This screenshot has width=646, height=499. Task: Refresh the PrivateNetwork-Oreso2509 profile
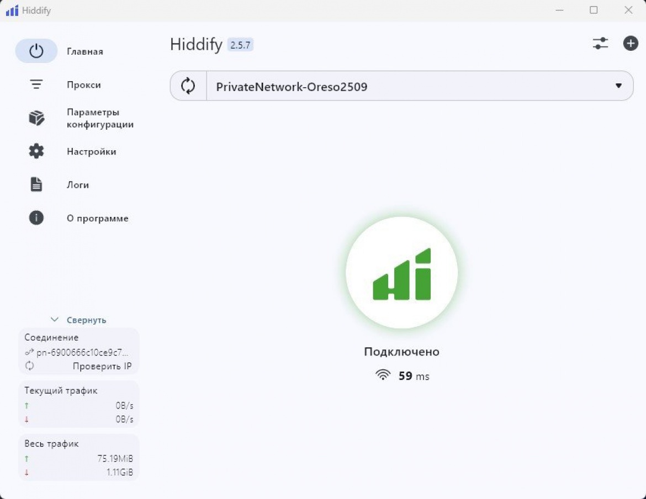pyautogui.click(x=188, y=86)
